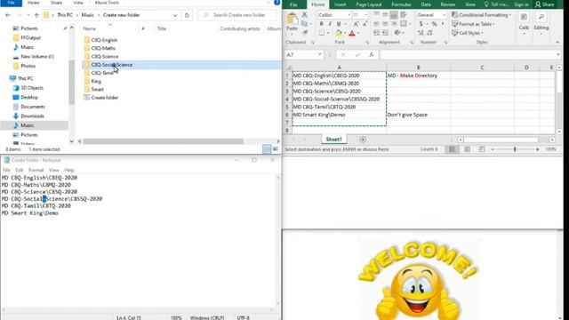
Task: Center text horizontally in Excel
Action: pyautogui.click(x=385, y=24)
